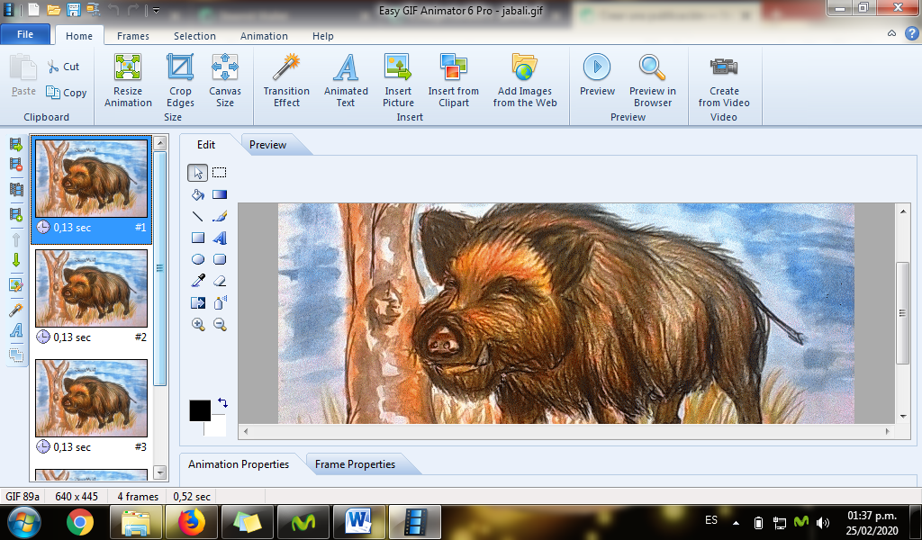Collapse the ribbon with the chevron
The width and height of the screenshot is (922, 540).
[x=892, y=34]
